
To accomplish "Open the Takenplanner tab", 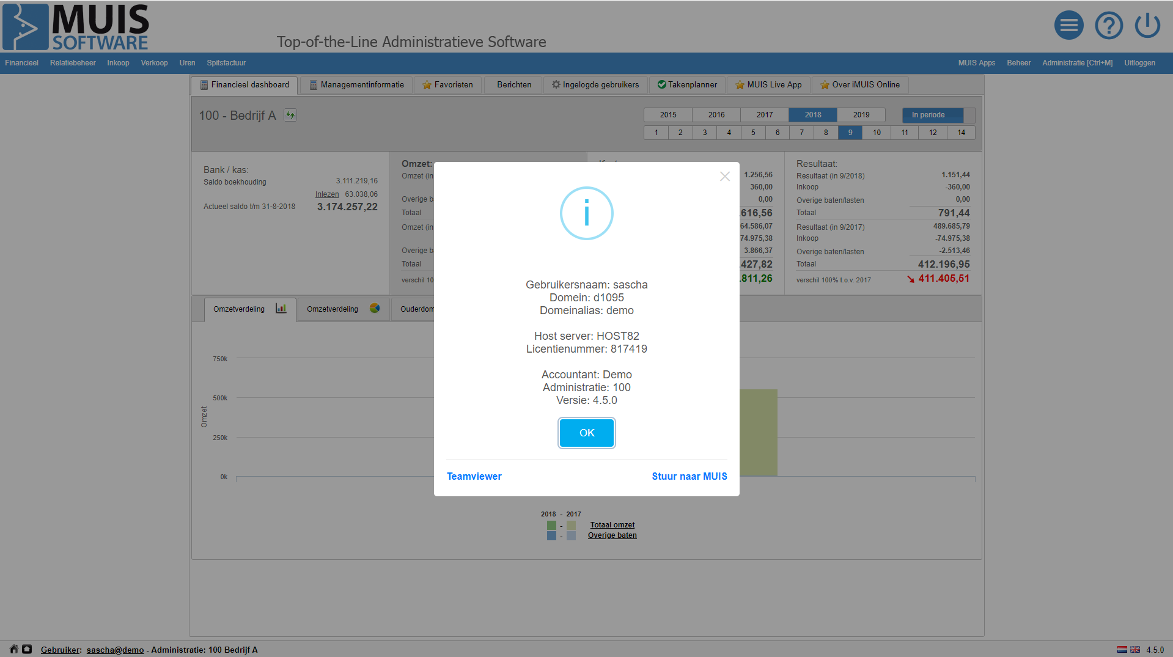I will tap(687, 85).
